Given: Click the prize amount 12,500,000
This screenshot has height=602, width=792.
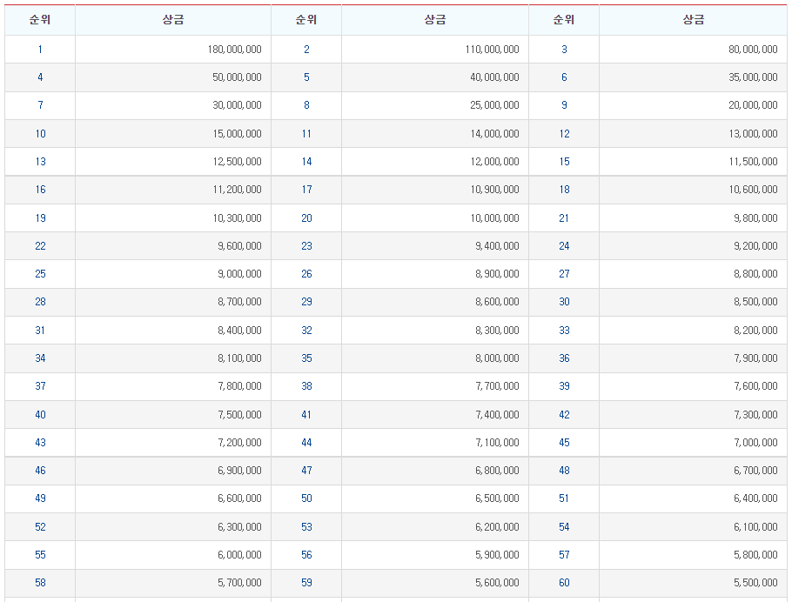Looking at the screenshot, I should (237, 162).
